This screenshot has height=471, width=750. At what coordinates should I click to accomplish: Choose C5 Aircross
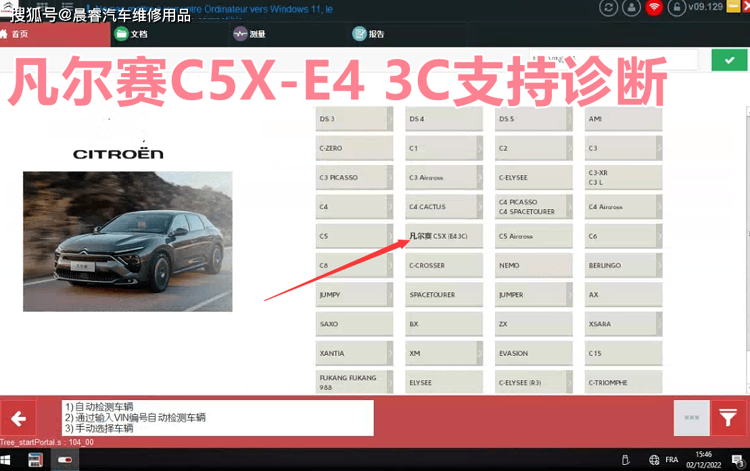point(534,236)
